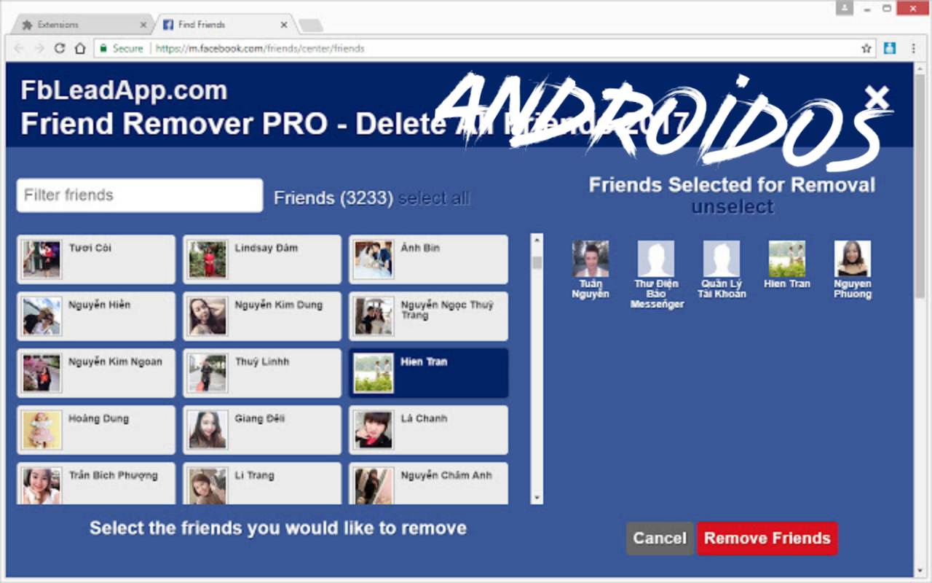Select friend Lindsay Đàm
The width and height of the screenshot is (932, 583).
tap(262, 259)
